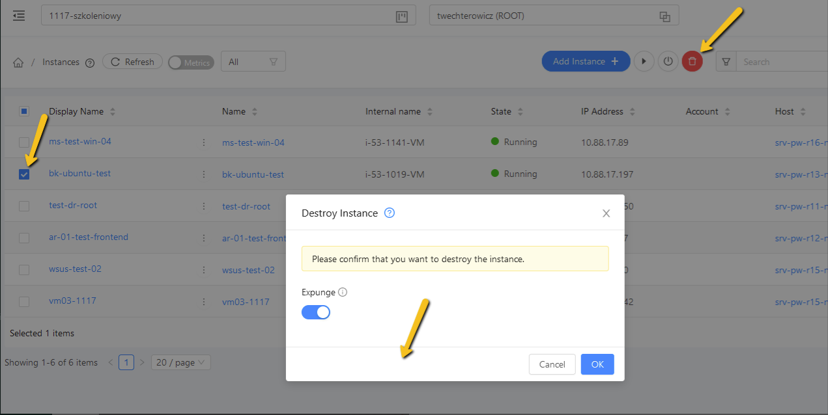Click the Instances breadcrumb label
This screenshot has height=415, width=828.
click(x=60, y=61)
